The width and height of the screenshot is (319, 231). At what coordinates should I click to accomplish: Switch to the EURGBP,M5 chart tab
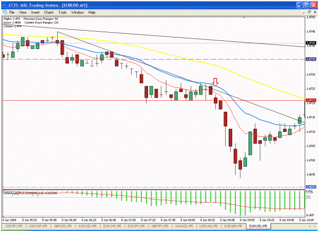(233, 226)
